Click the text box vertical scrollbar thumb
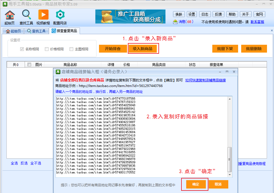The height and width of the screenshot is (193, 274). (230, 159)
